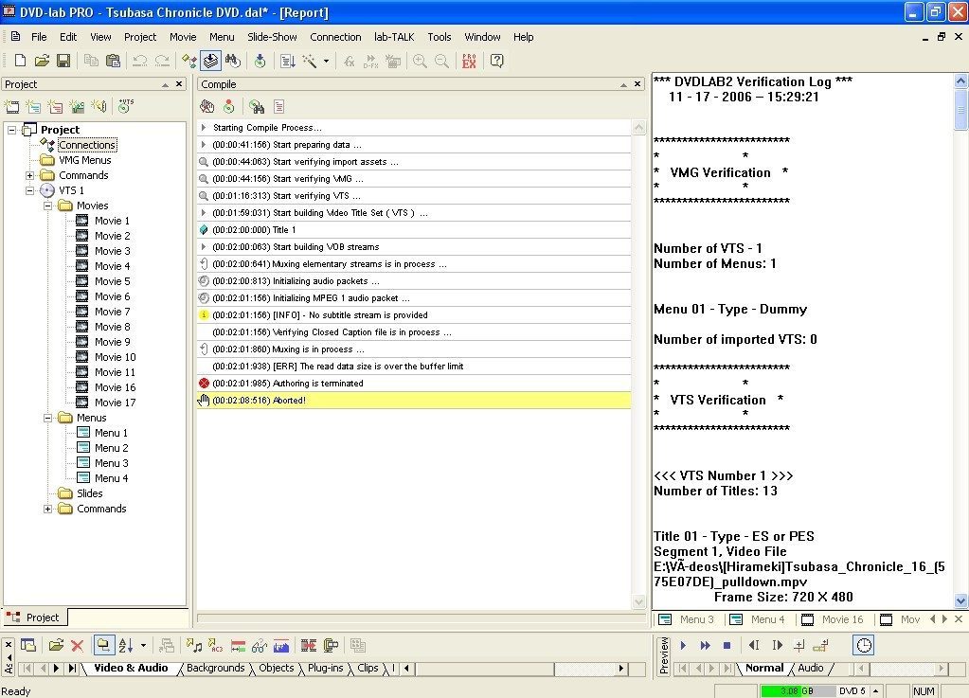Image resolution: width=969 pixels, height=698 pixels.
Task: Click the Aborted! log line
Action: 413,401
